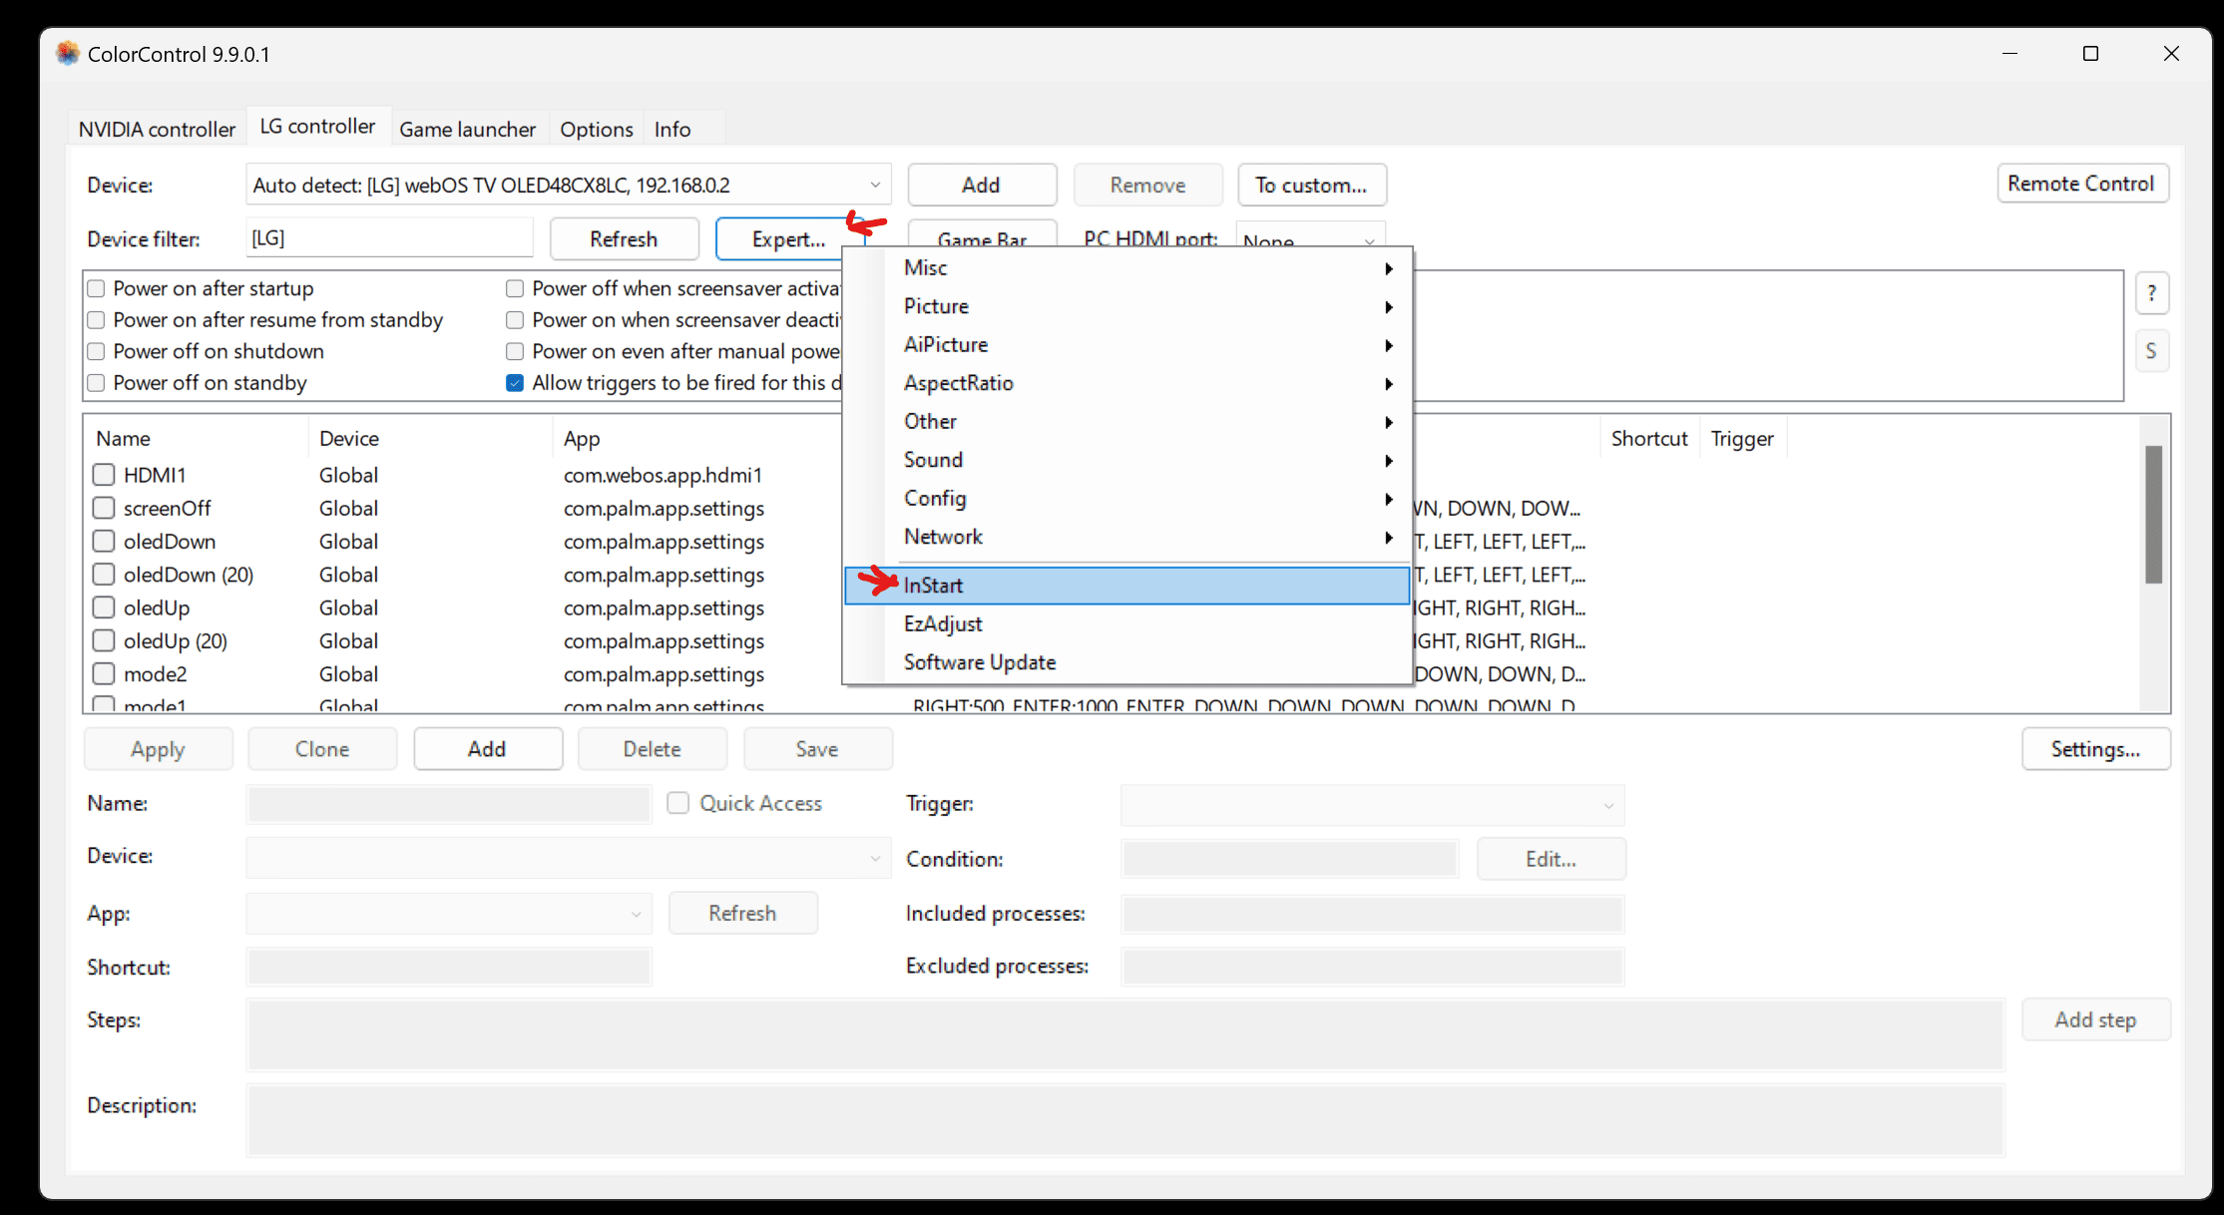
Task: Open the Settings... dialog
Action: 2096,749
